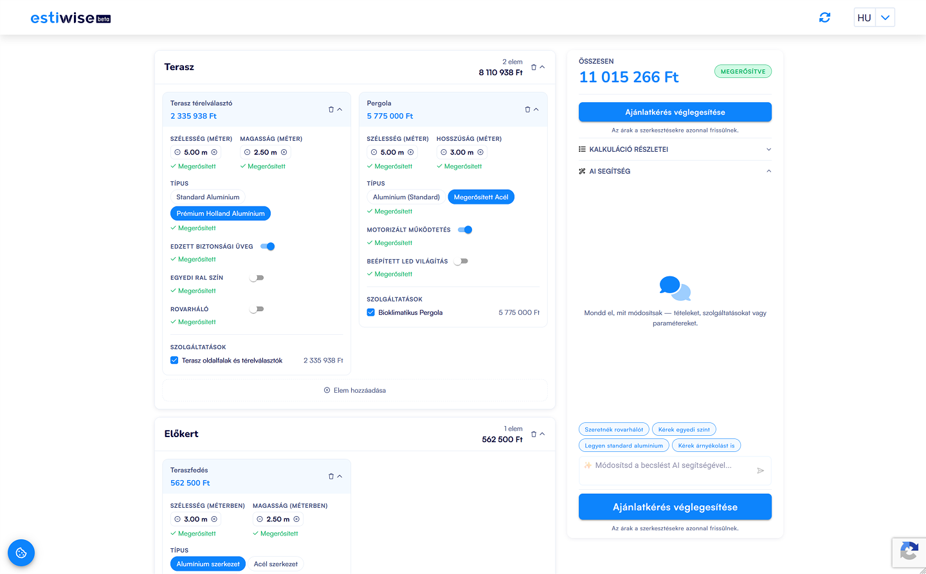
Task: Click the Szeretnék rovarhálót suggestion chip
Action: point(613,429)
